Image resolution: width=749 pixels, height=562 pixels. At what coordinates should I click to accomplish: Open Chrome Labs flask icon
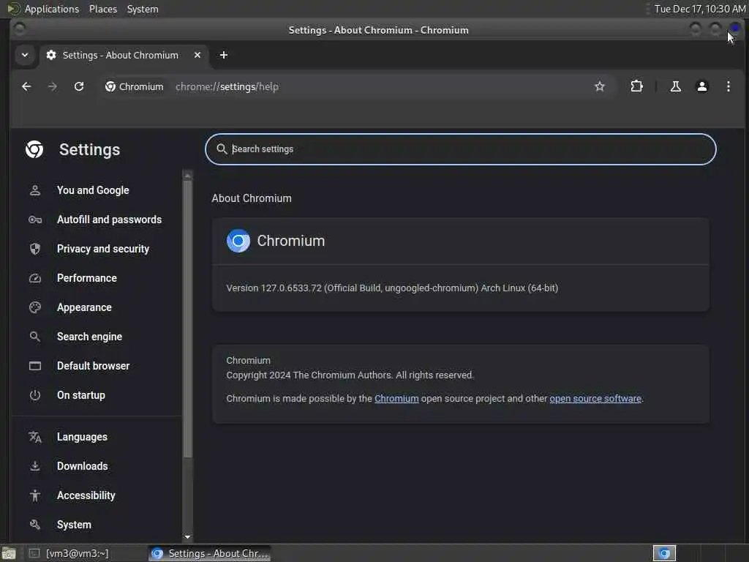click(675, 86)
